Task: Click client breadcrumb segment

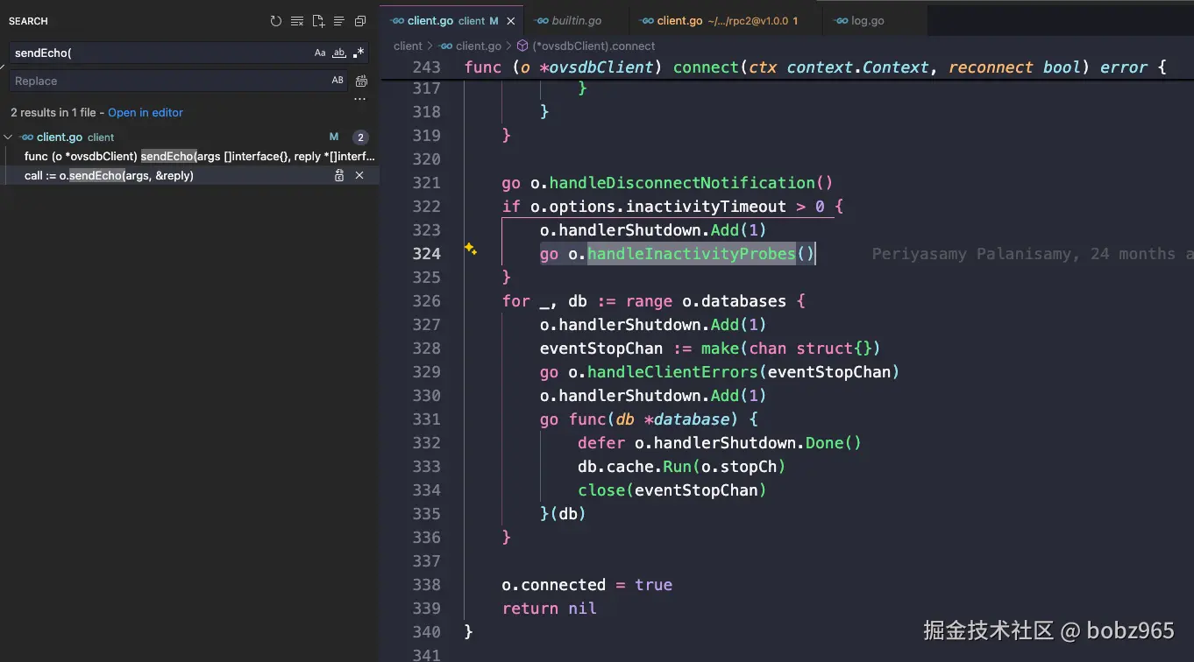Action: click(x=408, y=46)
